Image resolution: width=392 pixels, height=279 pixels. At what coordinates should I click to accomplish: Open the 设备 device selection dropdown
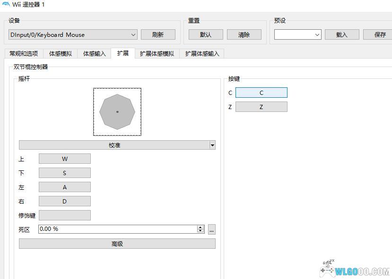[x=72, y=34]
